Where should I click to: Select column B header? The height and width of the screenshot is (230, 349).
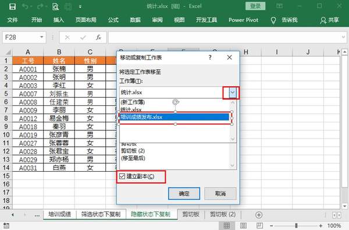(x=59, y=52)
